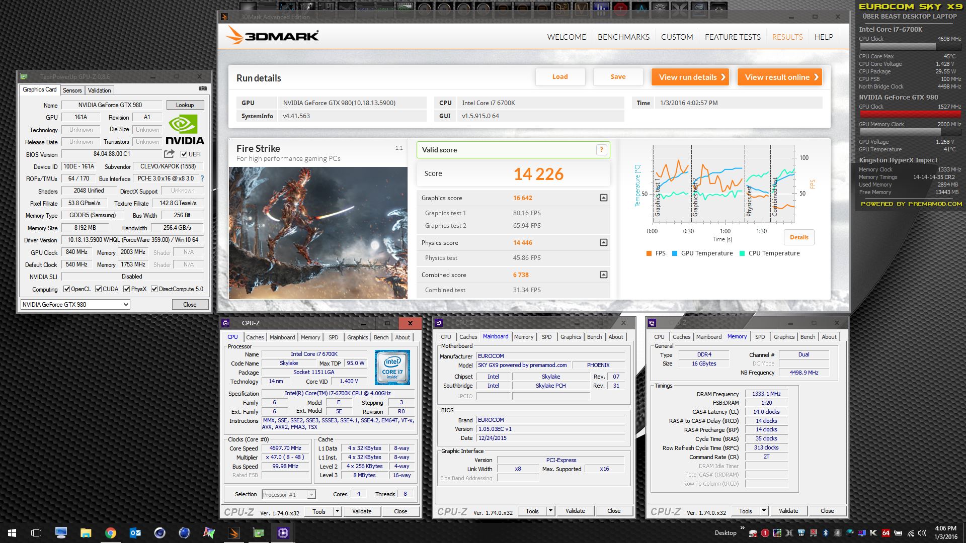Click the GPU Temperature blue legend swatch
966x543 pixels.
(x=675, y=253)
